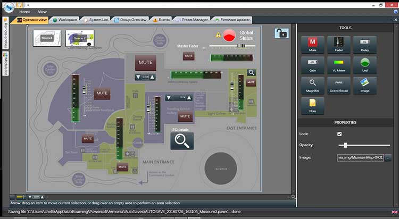
Task: Toggle the padlock icon above the map
Action: pos(281,33)
